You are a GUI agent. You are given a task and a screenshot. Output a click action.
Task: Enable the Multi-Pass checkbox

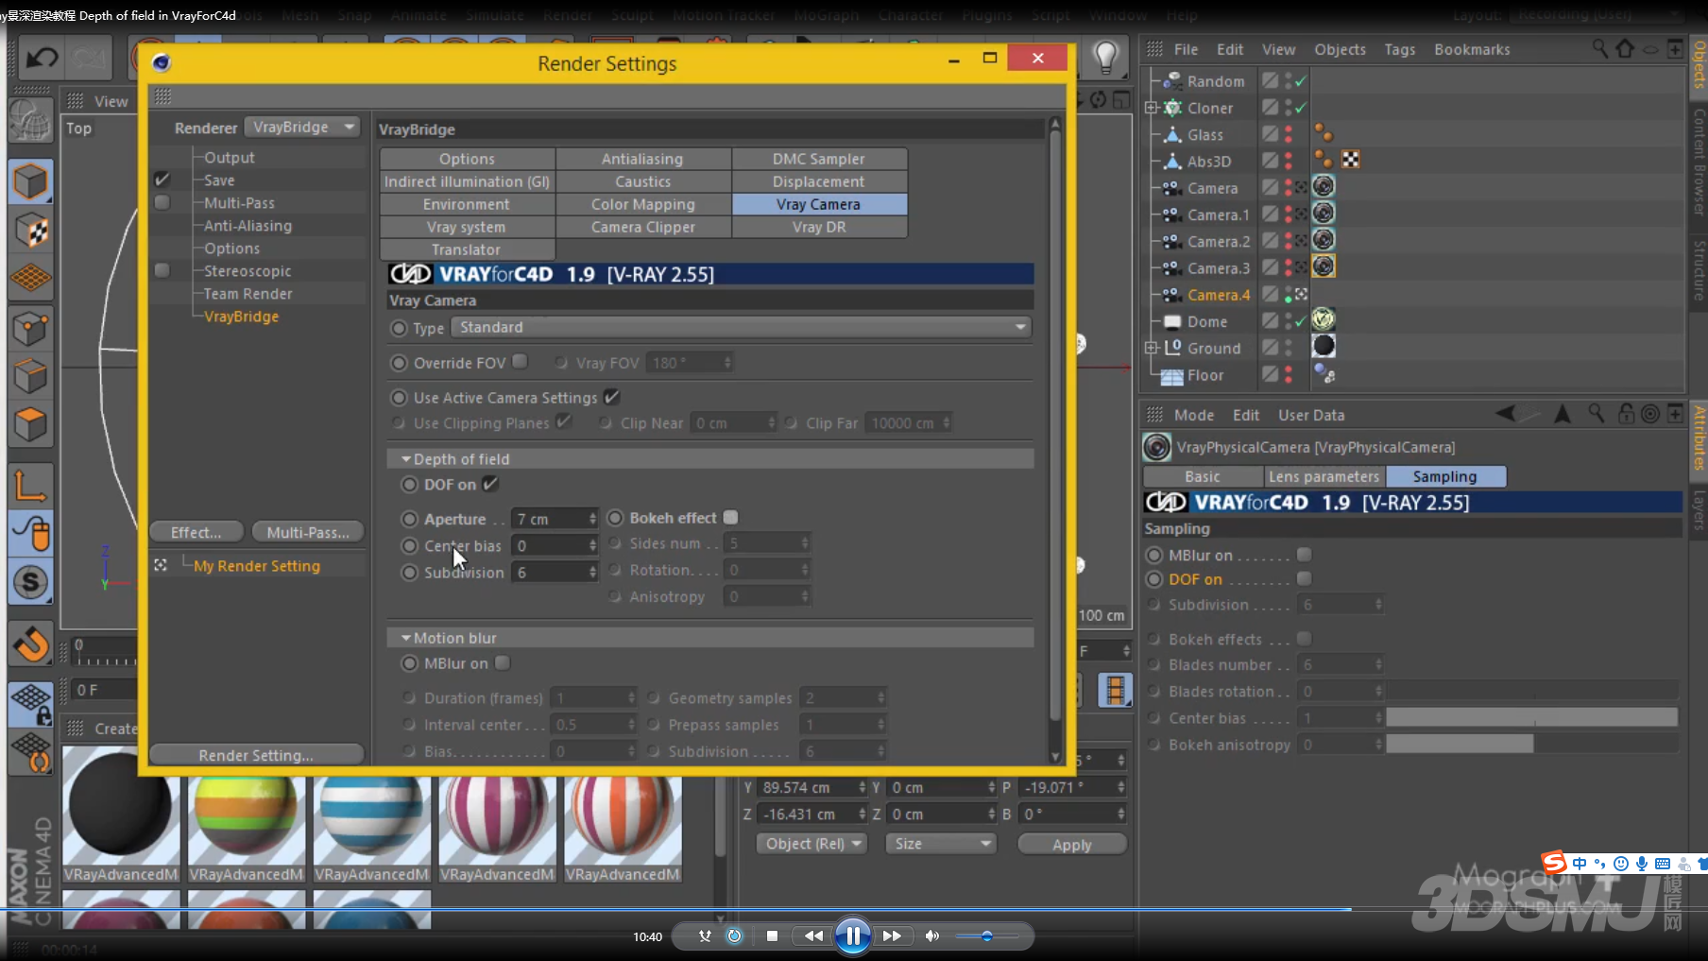(162, 202)
